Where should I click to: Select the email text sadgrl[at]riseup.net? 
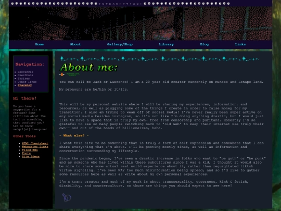30,129
